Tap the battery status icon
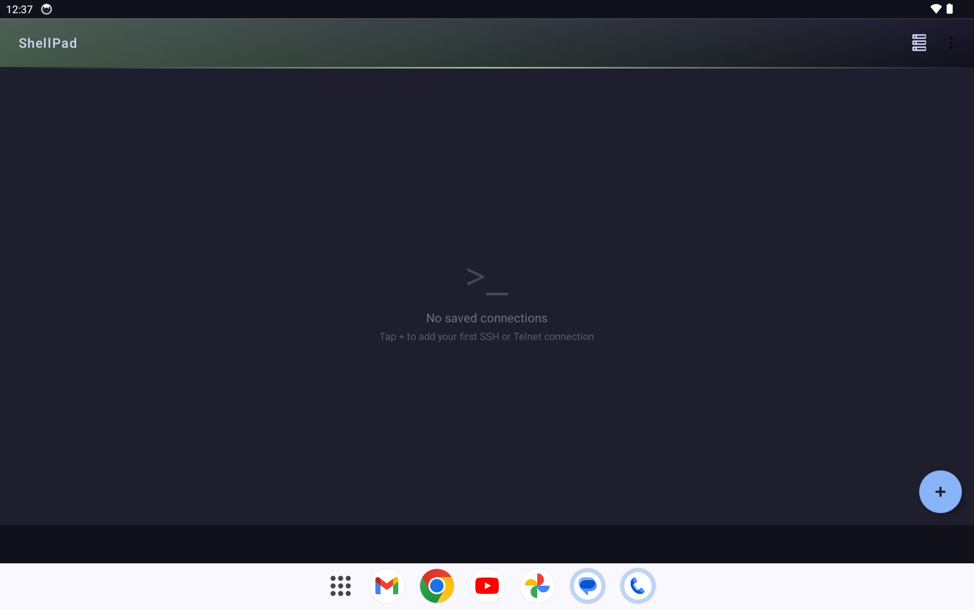The width and height of the screenshot is (974, 609). click(x=950, y=9)
